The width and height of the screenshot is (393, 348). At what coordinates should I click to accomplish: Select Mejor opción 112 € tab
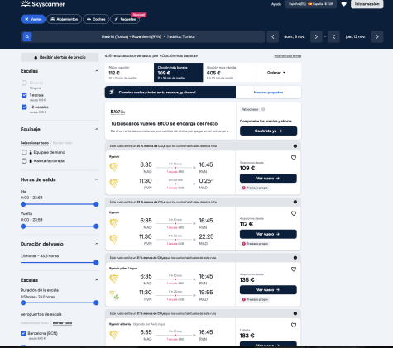(x=129, y=73)
